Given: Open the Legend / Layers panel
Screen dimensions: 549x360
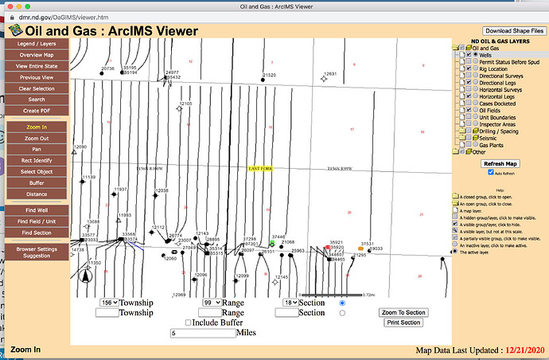Looking at the screenshot, I should pos(37,44).
